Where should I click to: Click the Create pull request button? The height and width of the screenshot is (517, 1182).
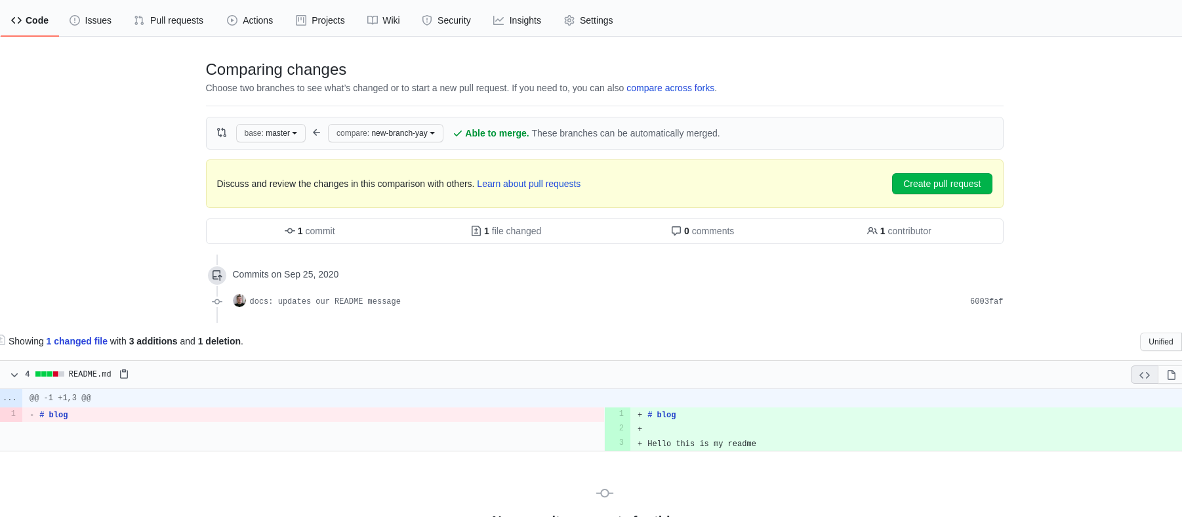click(942, 184)
